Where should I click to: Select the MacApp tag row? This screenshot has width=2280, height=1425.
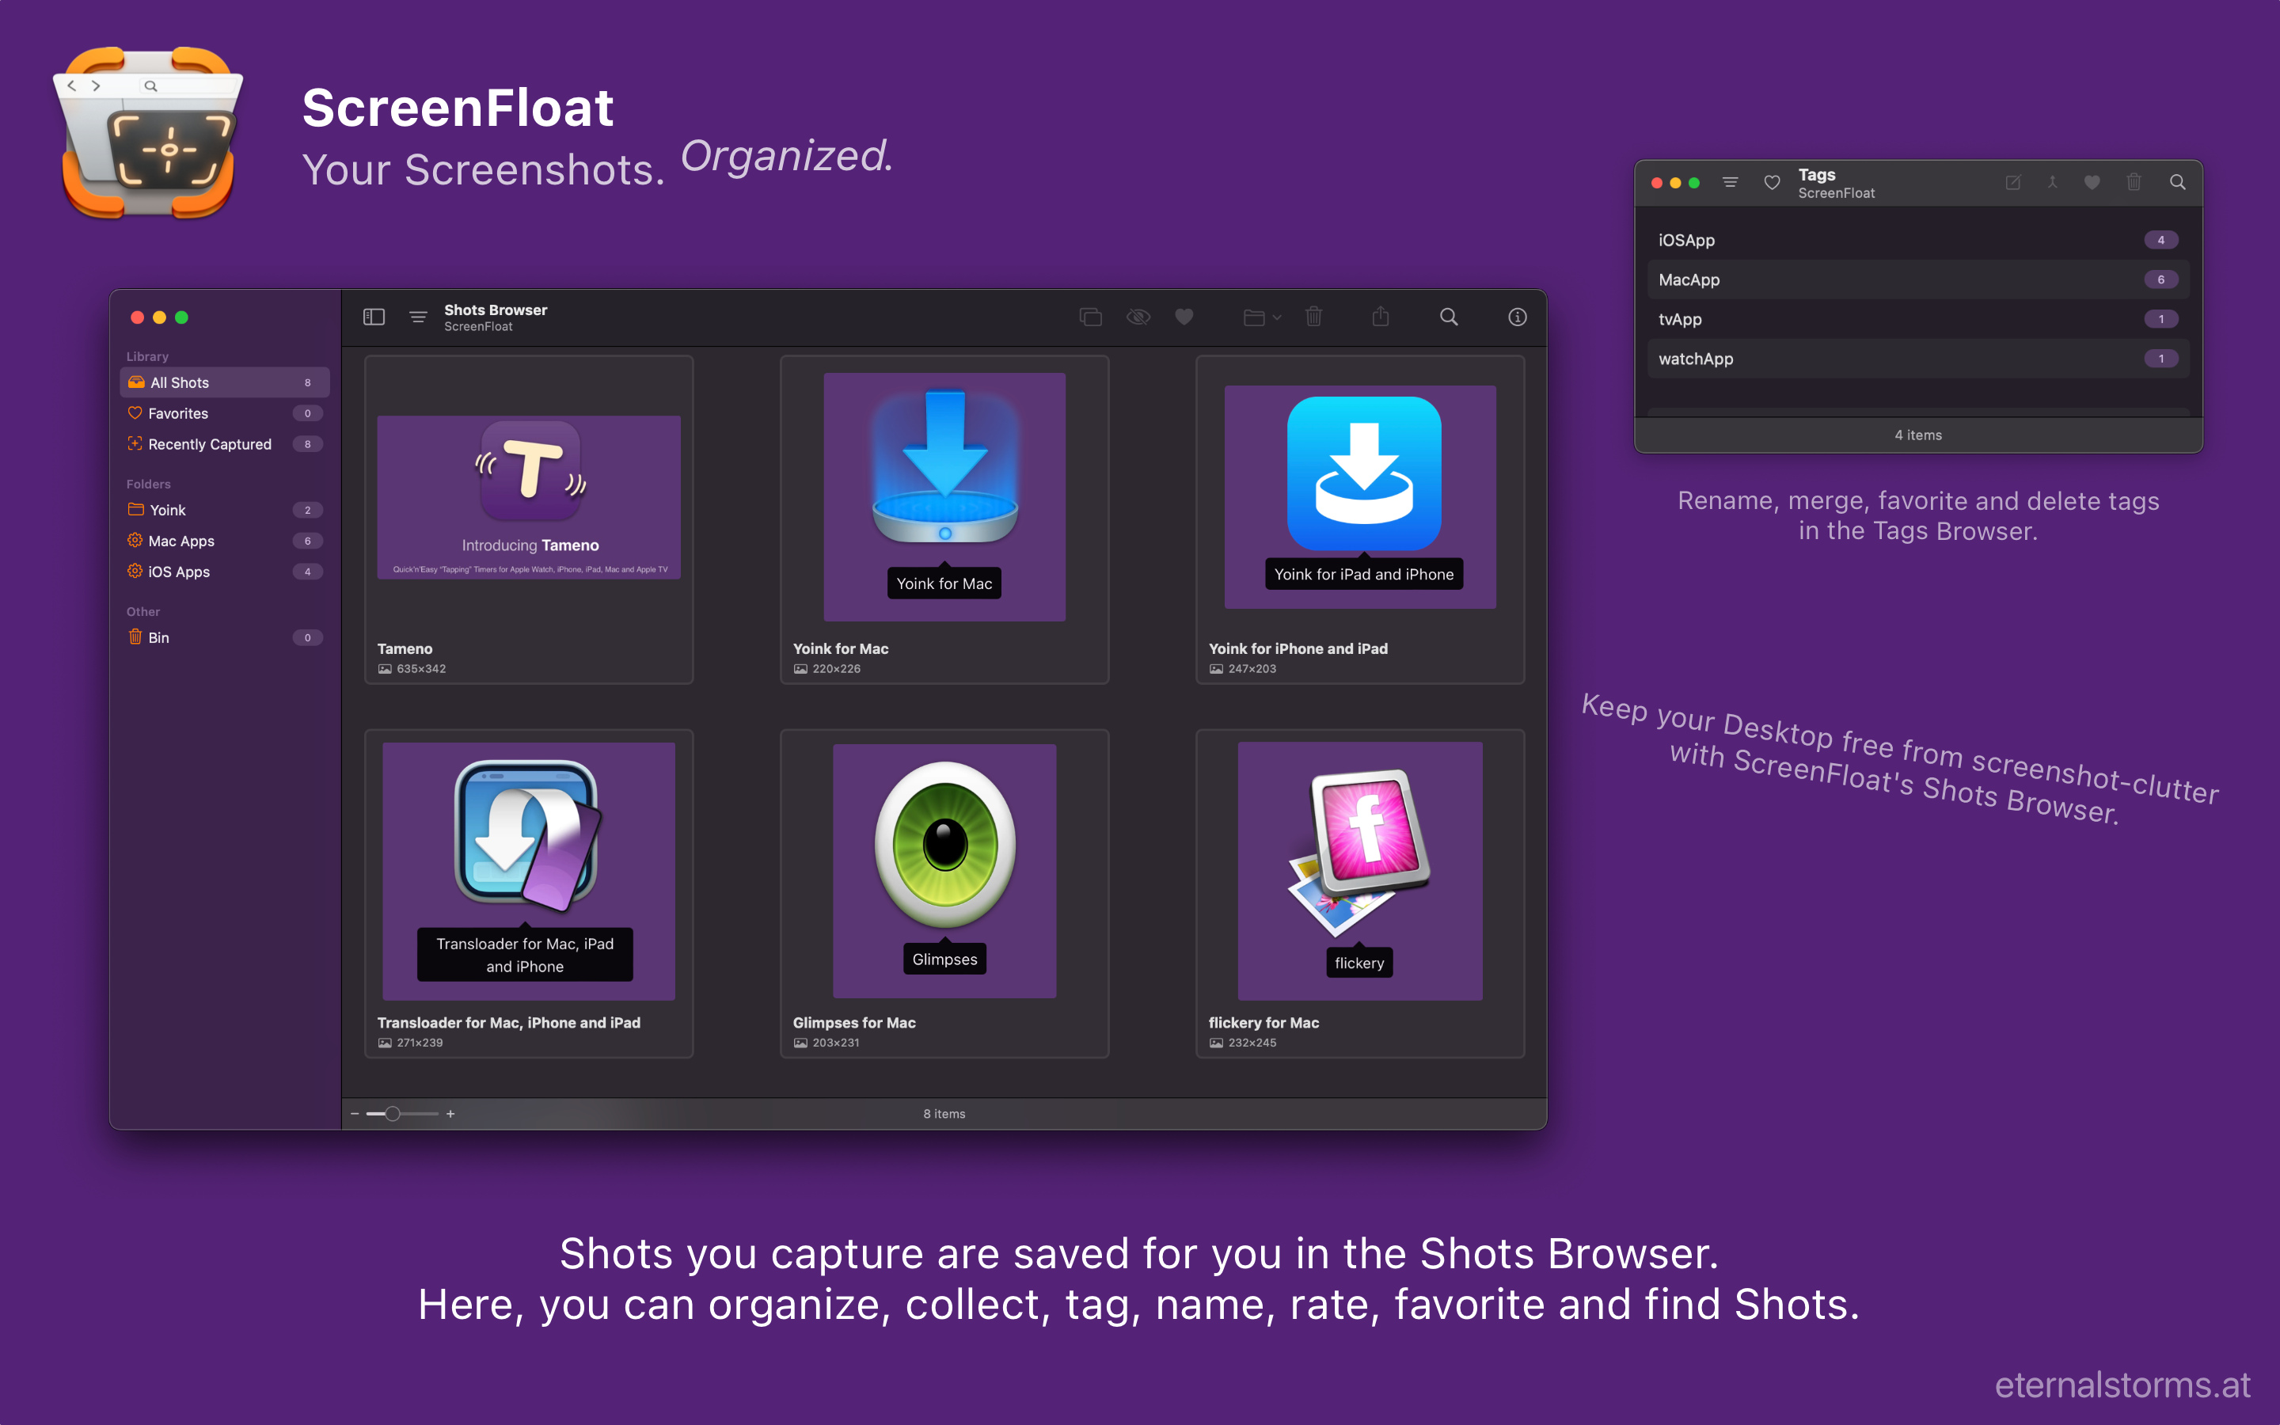[1918, 280]
